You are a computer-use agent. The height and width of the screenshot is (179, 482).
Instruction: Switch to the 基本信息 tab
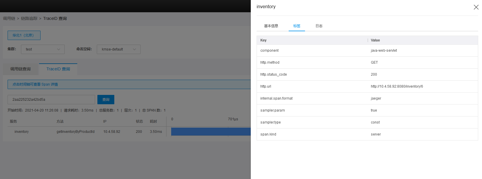(271, 26)
